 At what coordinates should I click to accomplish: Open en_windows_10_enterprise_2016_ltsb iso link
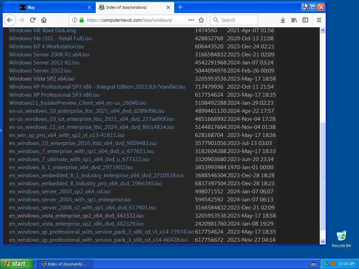[x=83, y=143]
